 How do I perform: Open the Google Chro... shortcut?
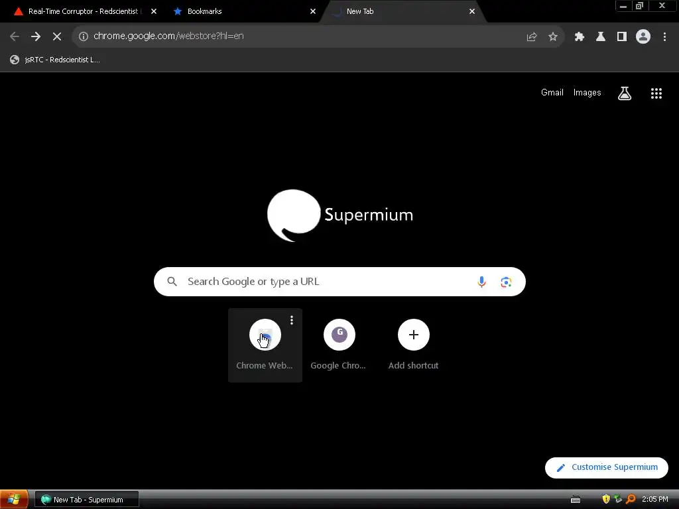[x=339, y=345]
